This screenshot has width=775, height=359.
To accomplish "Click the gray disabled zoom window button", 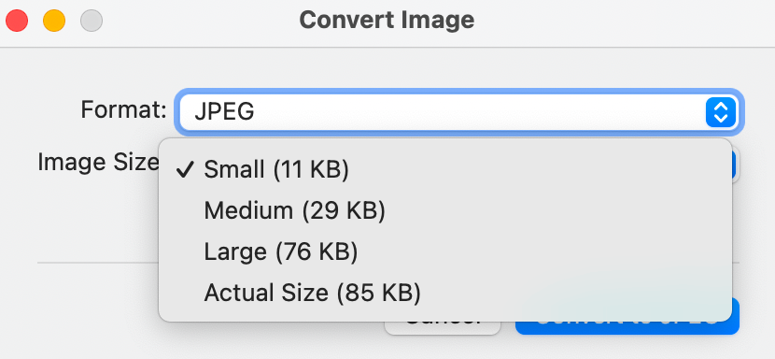I will [92, 21].
